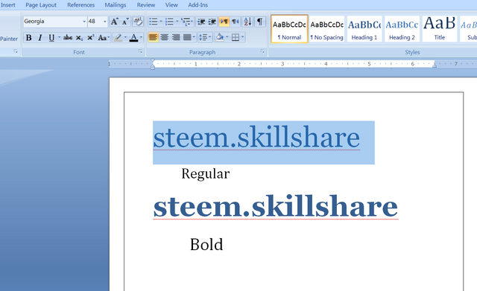Toggle Strikethrough formatting
Screen dimensions: 477x291
tap(68, 38)
